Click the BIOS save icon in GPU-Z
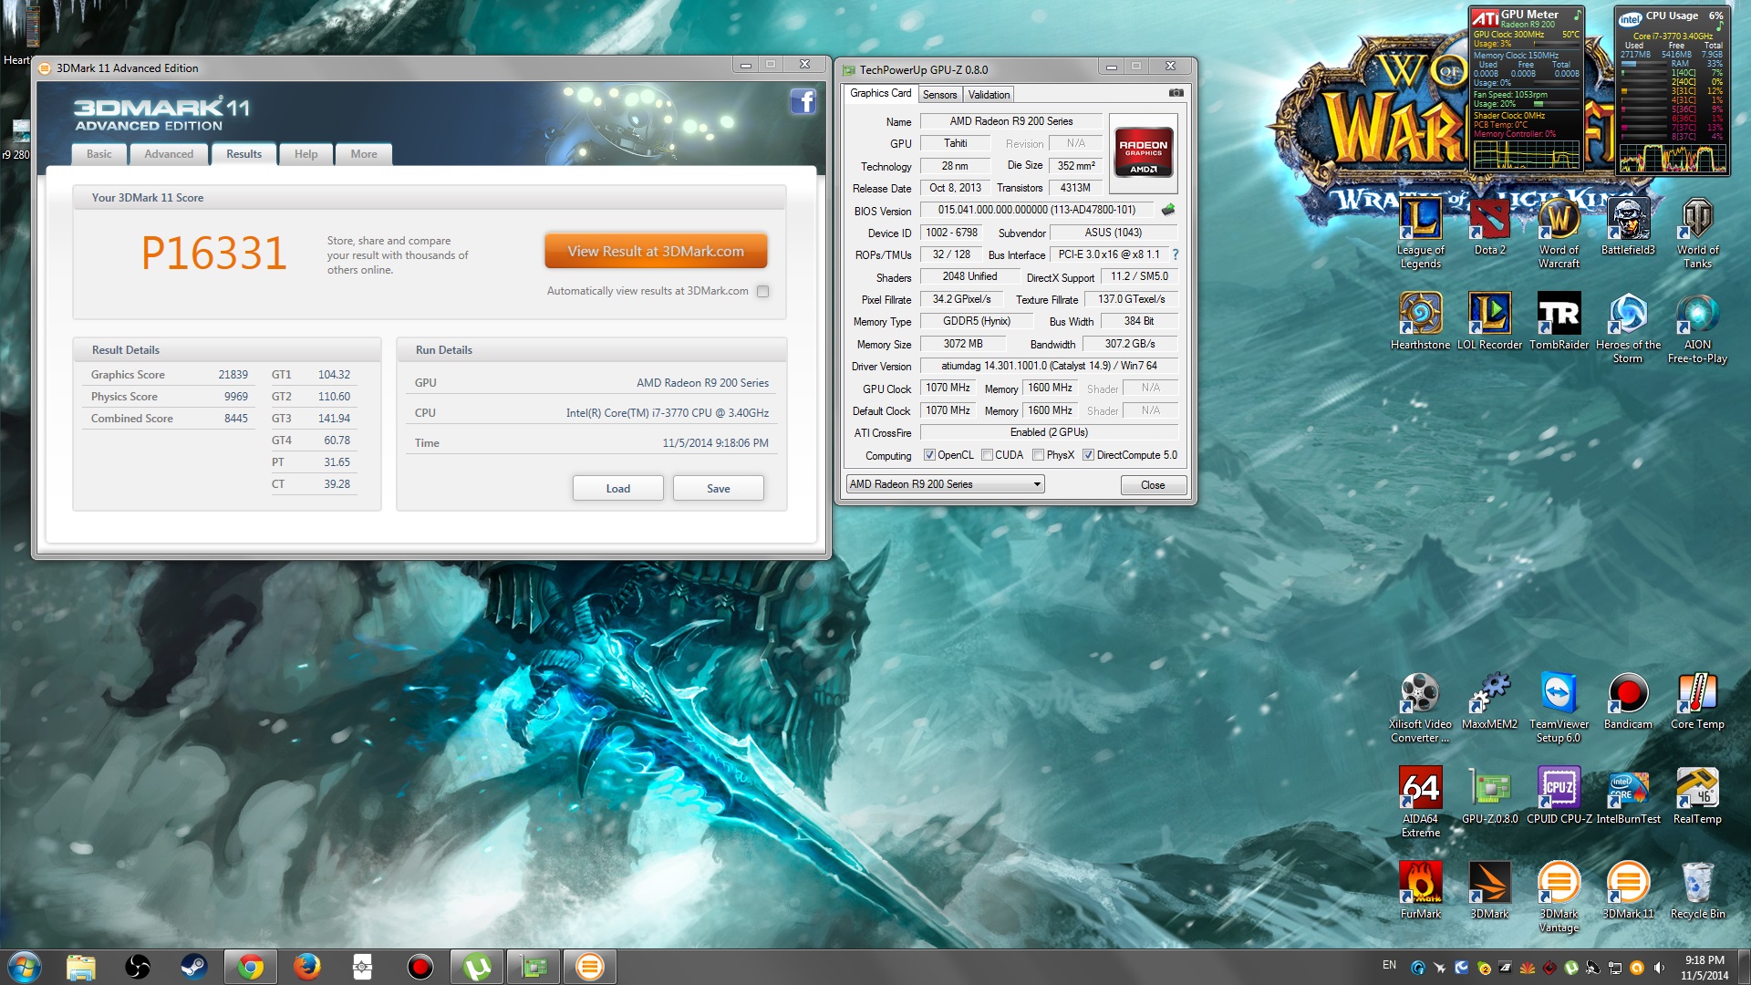The height and width of the screenshot is (985, 1751). (1168, 210)
